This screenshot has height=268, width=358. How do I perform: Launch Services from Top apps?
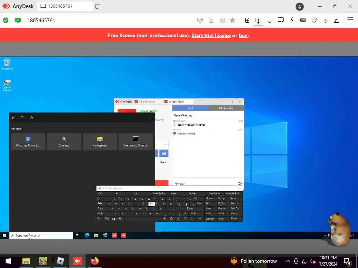coord(64,142)
